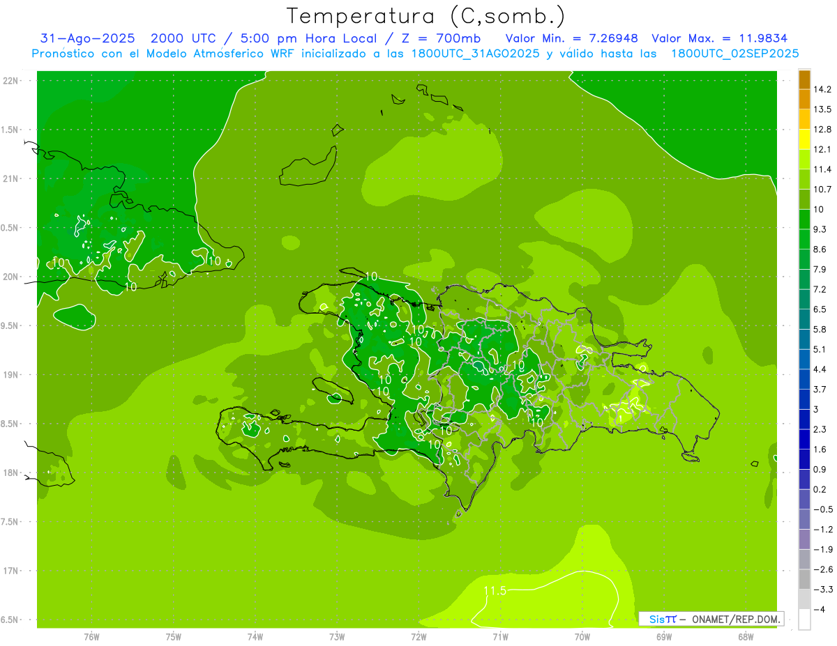The height and width of the screenshot is (646, 837).
Task: Click the "21N" latitude label
Action: 12,178
